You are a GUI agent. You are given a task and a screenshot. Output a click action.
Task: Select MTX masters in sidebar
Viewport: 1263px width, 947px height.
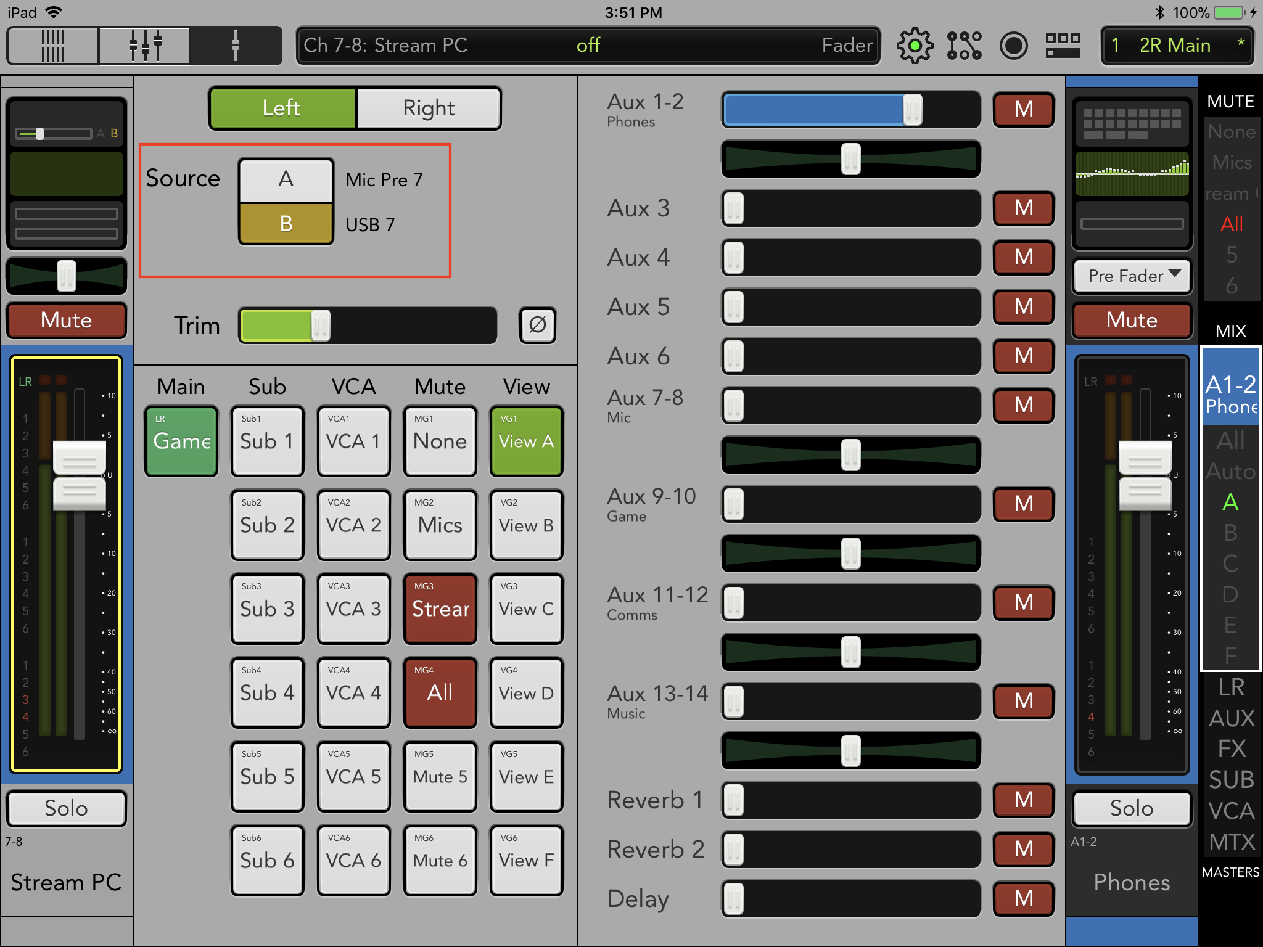[1231, 842]
